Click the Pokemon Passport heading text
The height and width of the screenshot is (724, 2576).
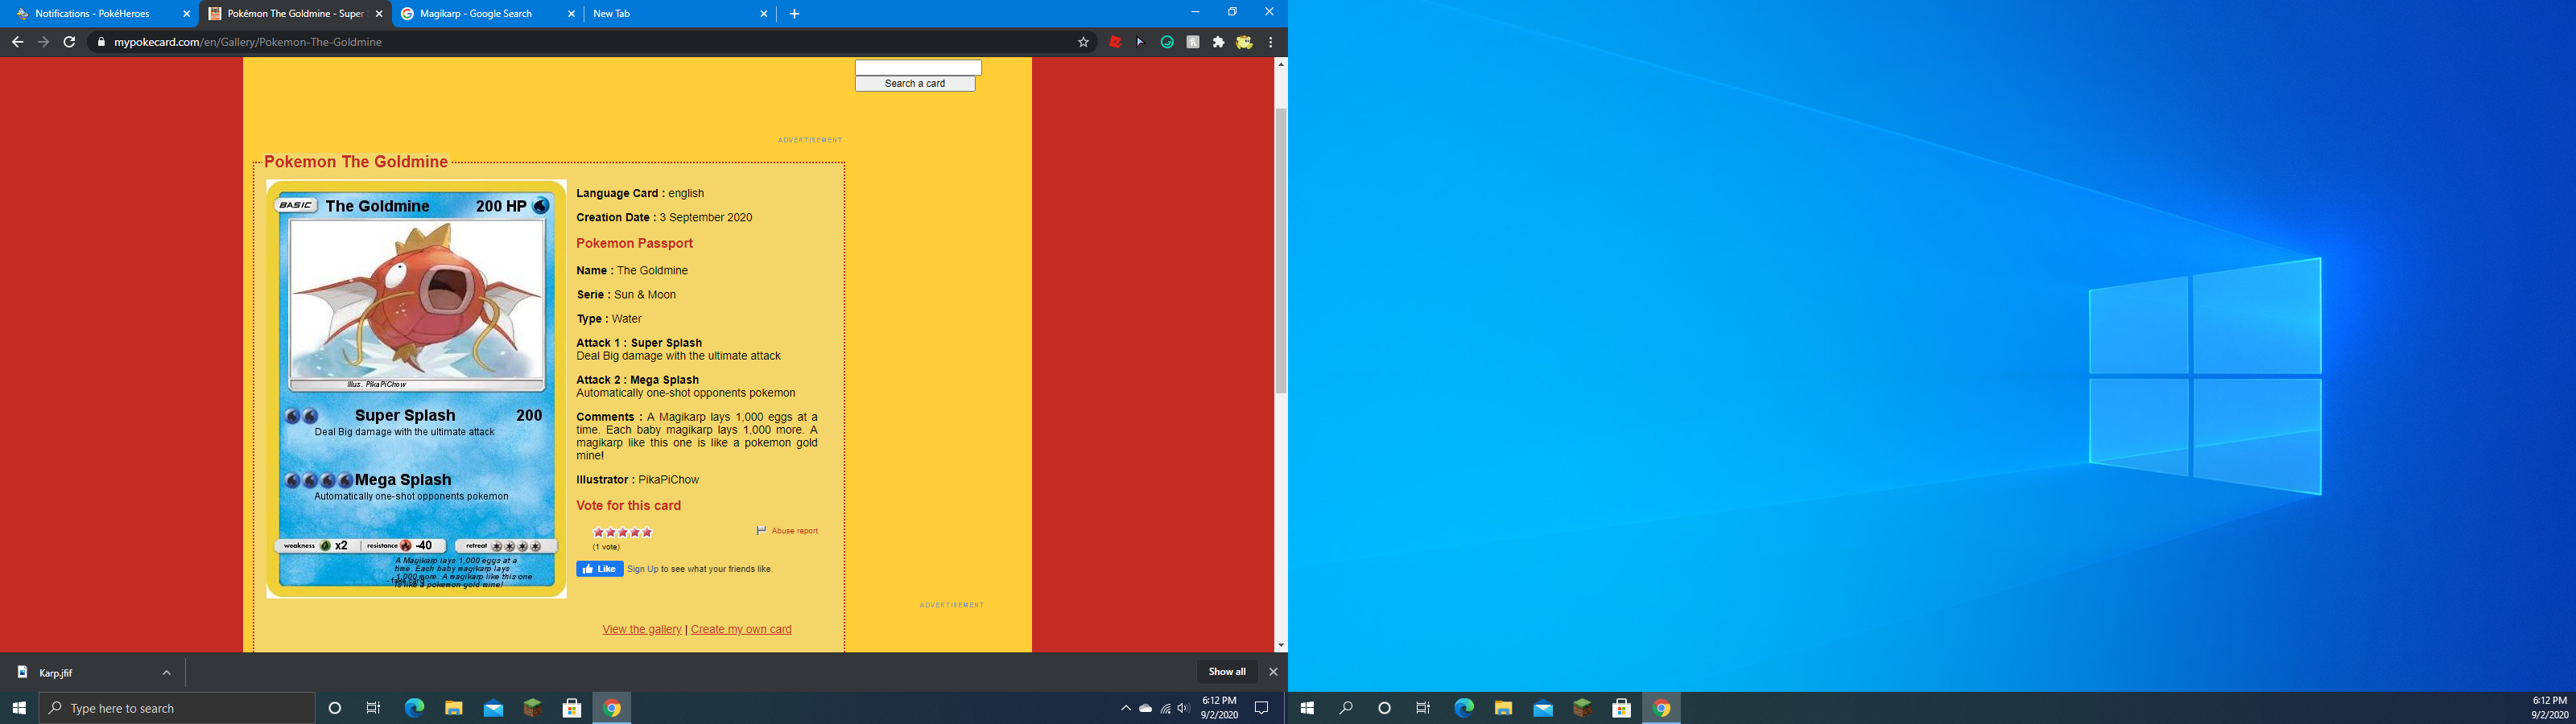[x=634, y=243]
